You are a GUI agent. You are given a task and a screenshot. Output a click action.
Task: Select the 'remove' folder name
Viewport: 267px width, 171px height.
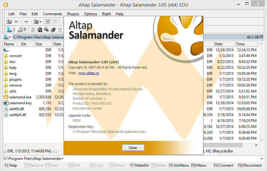pyautogui.click(x=16, y=85)
